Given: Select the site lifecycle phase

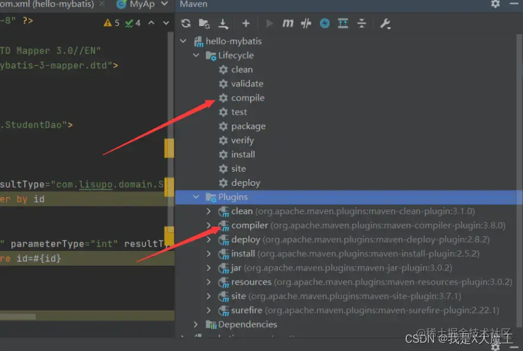Looking at the screenshot, I should point(239,169).
